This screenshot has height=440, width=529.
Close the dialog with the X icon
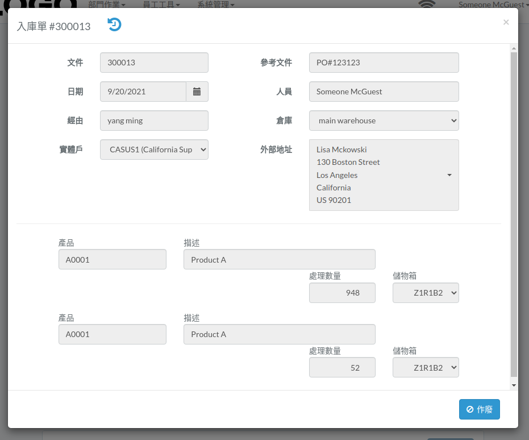pyautogui.click(x=506, y=22)
